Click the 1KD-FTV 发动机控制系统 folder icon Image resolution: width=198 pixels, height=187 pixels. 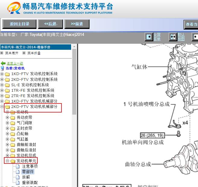click(7, 74)
